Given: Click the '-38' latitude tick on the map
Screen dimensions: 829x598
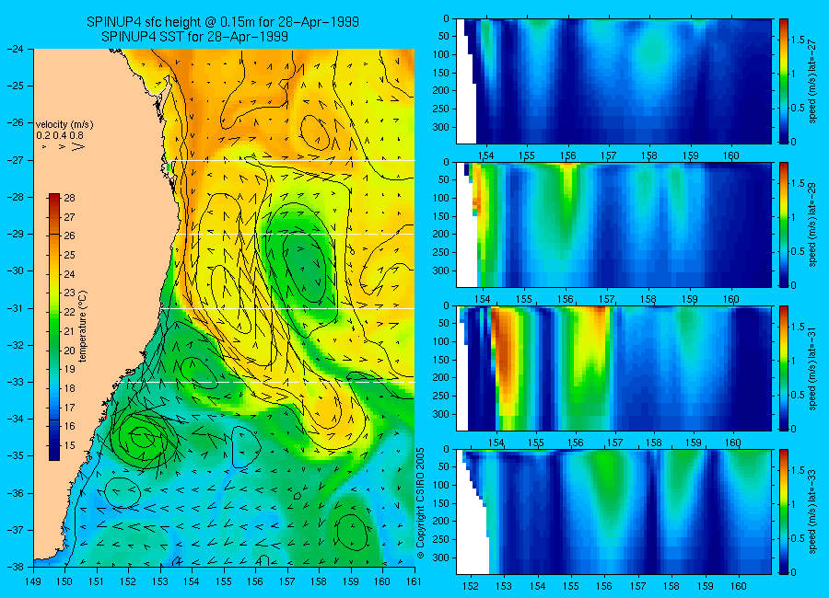Looking at the screenshot, I should click(x=16, y=567).
